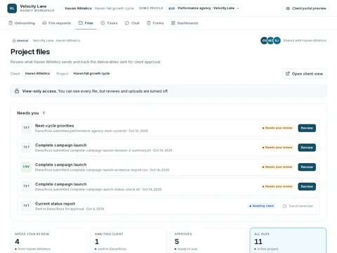
Task: Click the third team member avatar
Action: coord(277,41)
